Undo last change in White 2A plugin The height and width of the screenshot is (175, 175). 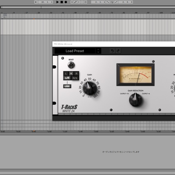[112, 51]
